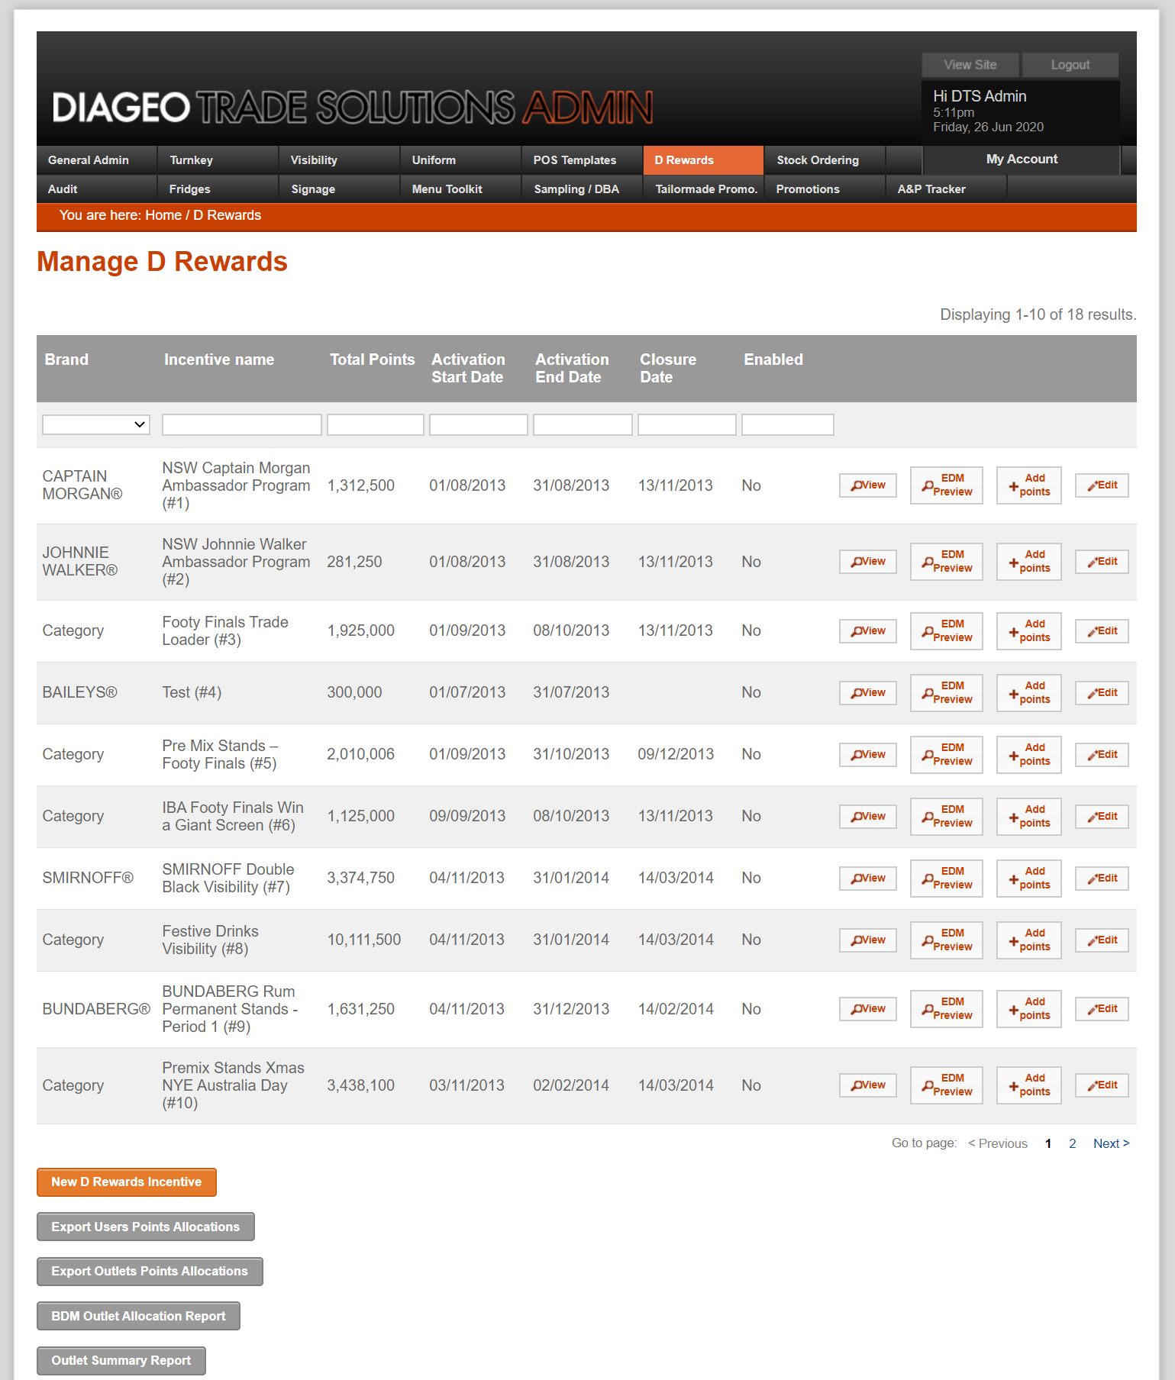The width and height of the screenshot is (1175, 1380).
Task: View the BAILEYS Test (#4) incentive
Action: (x=868, y=693)
